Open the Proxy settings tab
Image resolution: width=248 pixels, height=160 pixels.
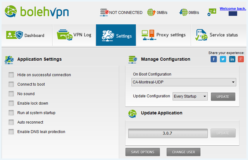pyautogui.click(x=164, y=35)
